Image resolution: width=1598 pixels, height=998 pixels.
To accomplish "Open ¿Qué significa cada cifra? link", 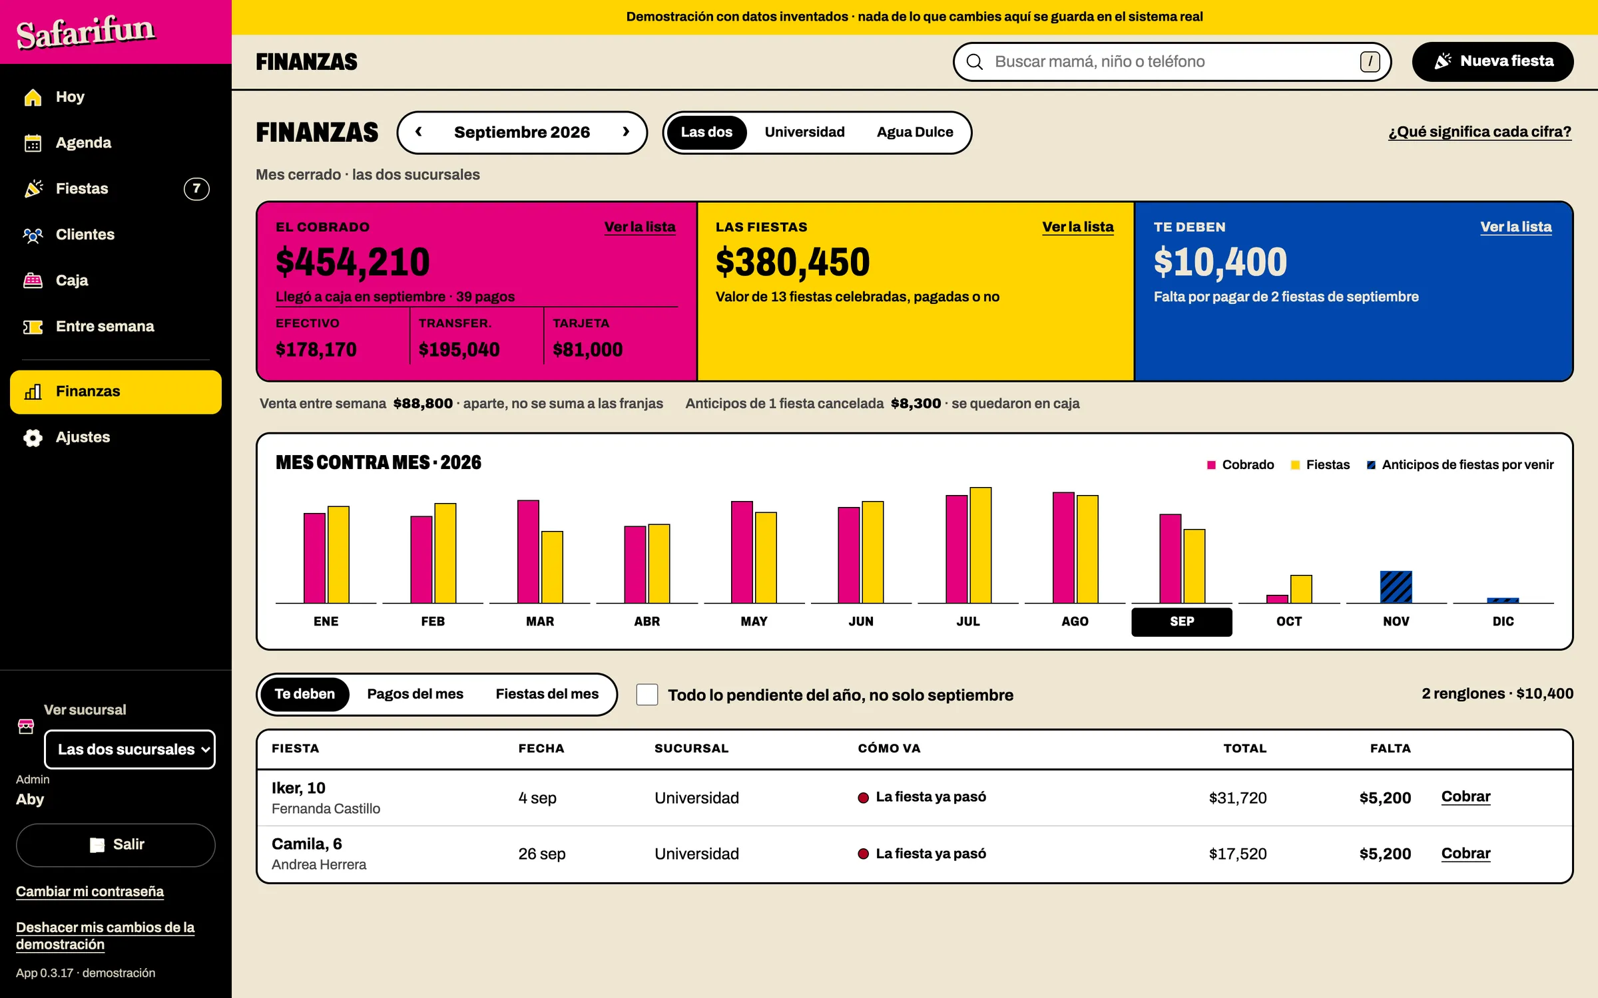I will (x=1479, y=132).
